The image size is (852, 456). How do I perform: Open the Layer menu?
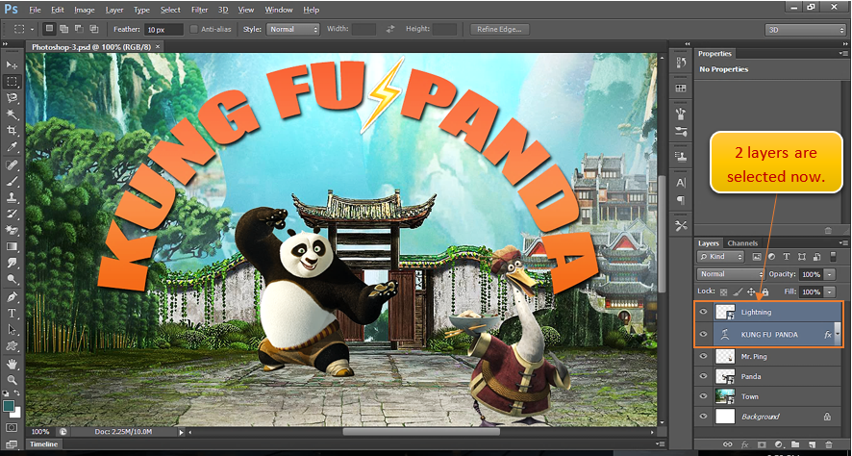114,10
